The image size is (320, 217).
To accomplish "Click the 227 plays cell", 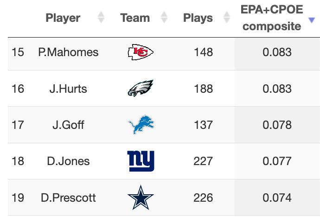I will [x=203, y=161].
